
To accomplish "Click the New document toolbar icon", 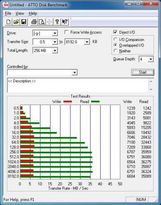I will (9, 22).
